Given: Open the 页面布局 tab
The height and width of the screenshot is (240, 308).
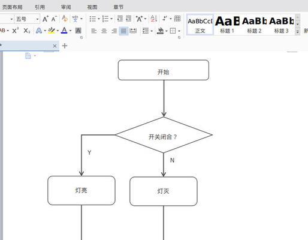Looking at the screenshot, I should 12,7.
